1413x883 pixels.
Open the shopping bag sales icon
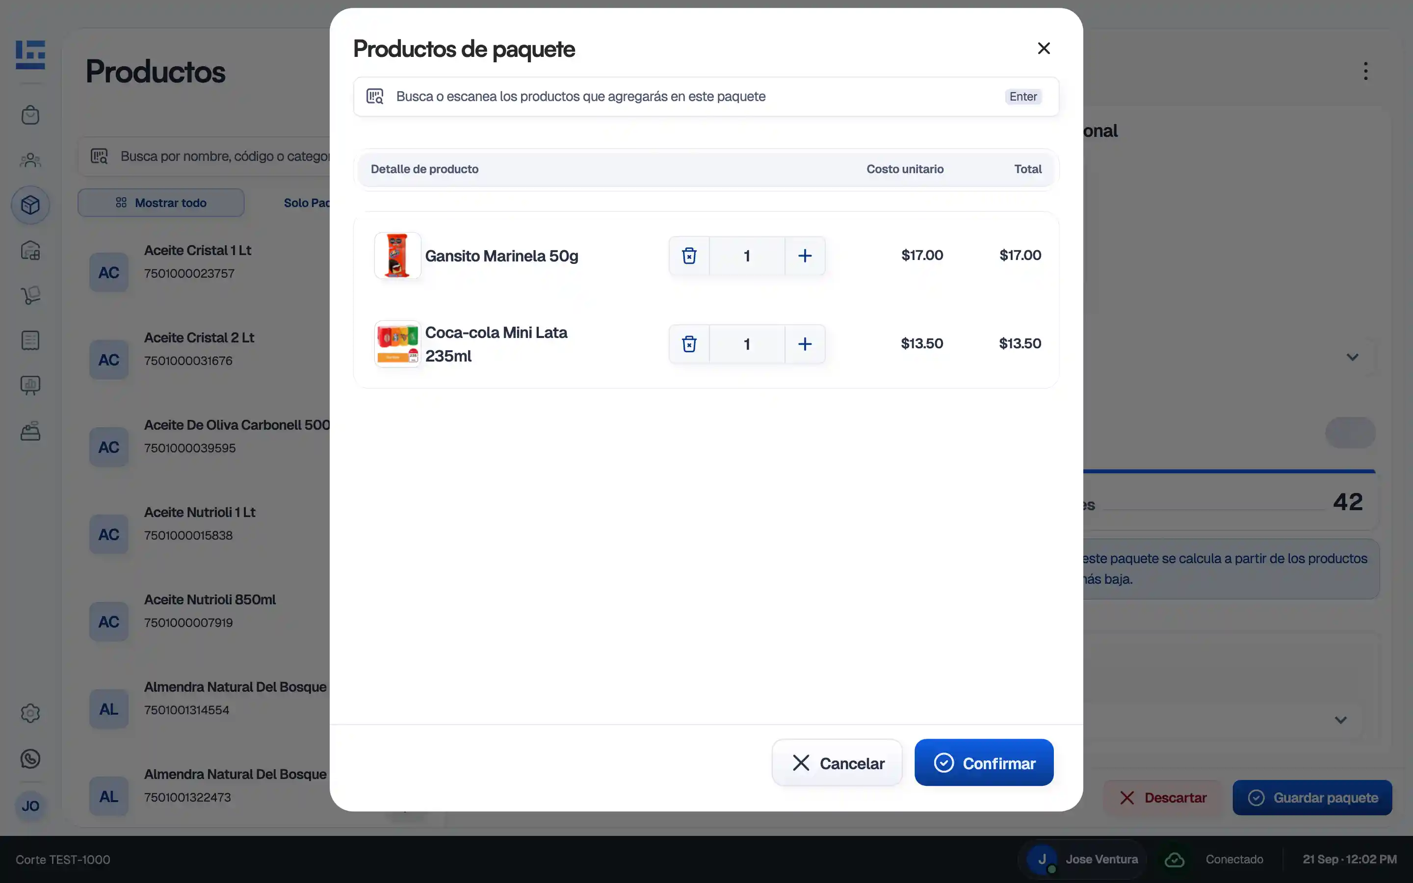click(30, 115)
